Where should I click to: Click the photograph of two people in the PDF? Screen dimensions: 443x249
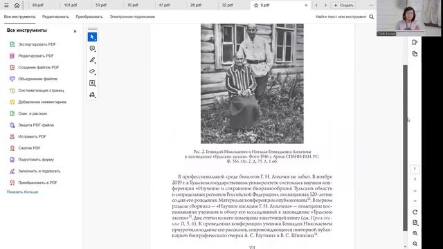point(252,84)
